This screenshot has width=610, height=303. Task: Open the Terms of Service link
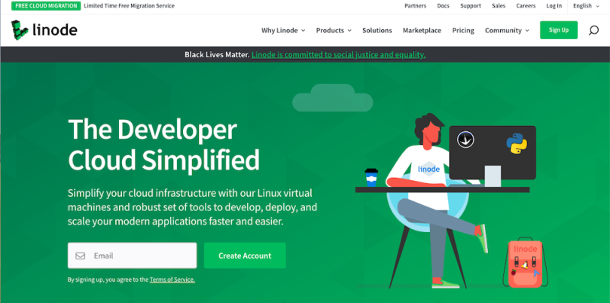pyautogui.click(x=172, y=280)
